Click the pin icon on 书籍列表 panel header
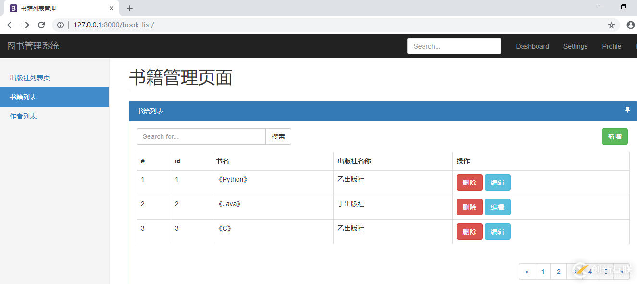 (627, 110)
